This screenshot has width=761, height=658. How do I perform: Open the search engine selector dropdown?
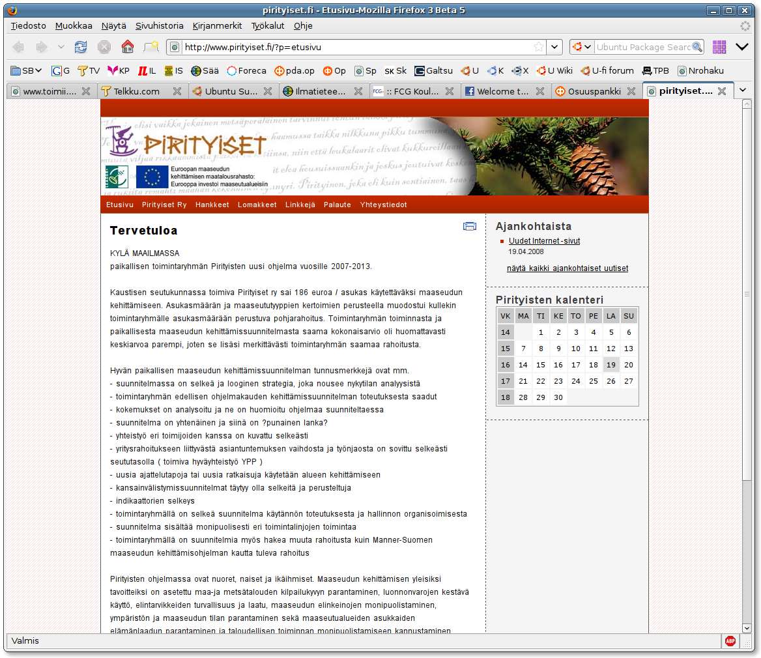[581, 47]
